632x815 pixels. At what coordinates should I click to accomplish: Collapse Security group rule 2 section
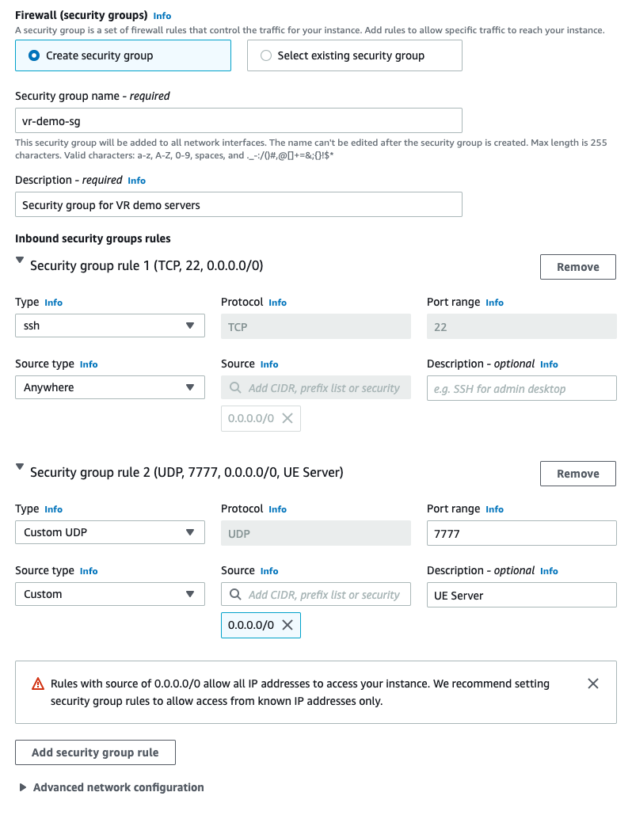20,470
